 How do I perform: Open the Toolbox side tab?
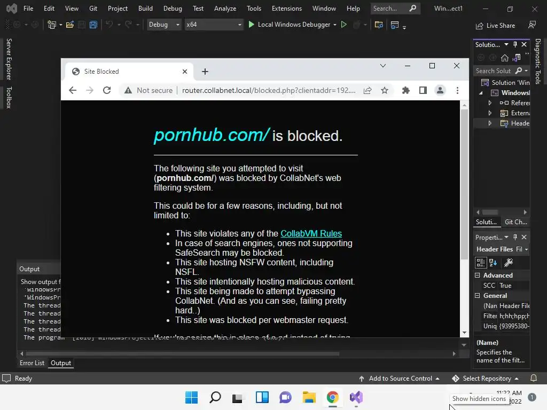9,98
